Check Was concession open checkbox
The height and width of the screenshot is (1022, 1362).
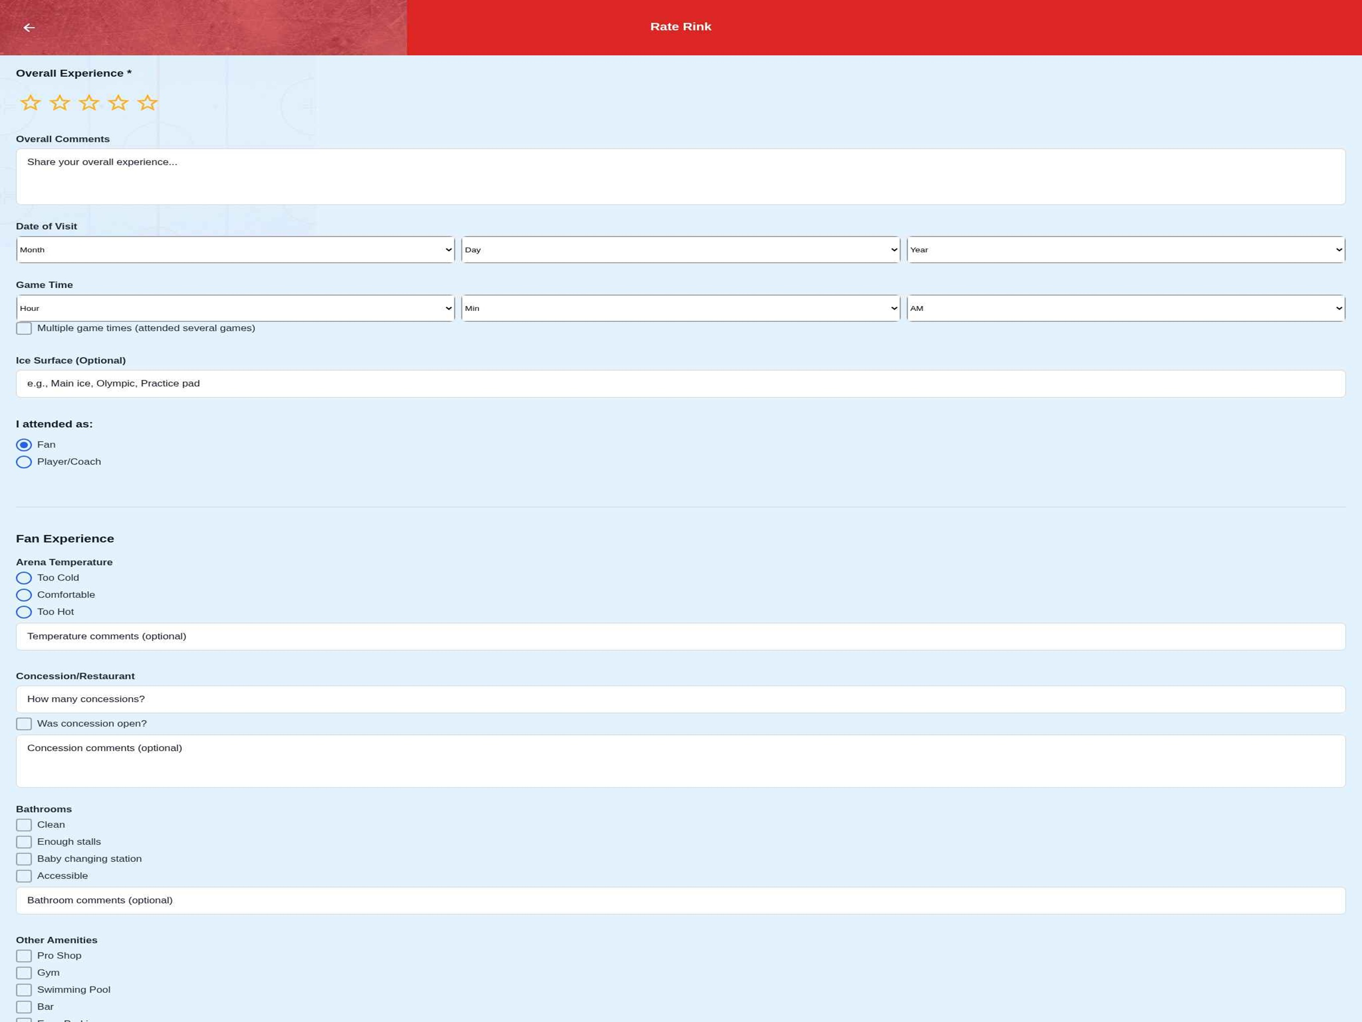24,724
